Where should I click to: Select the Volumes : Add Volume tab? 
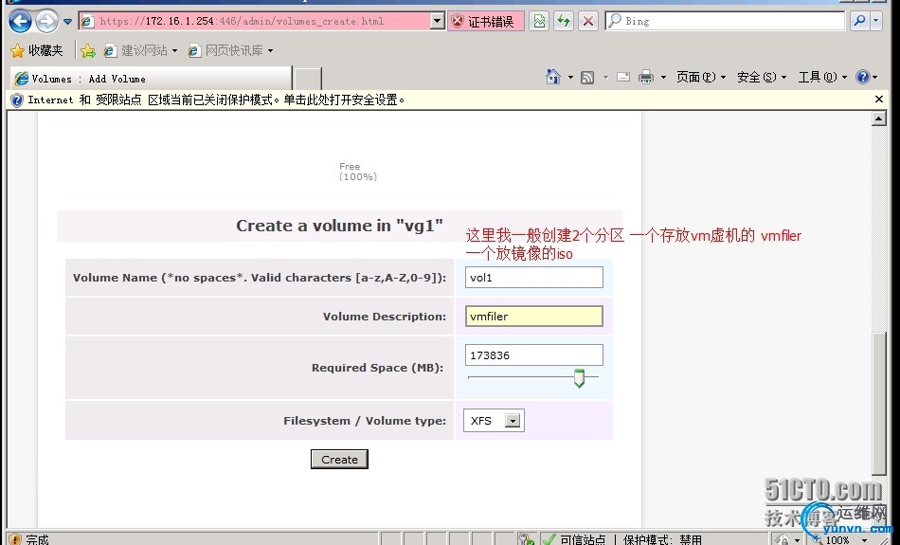[151, 78]
